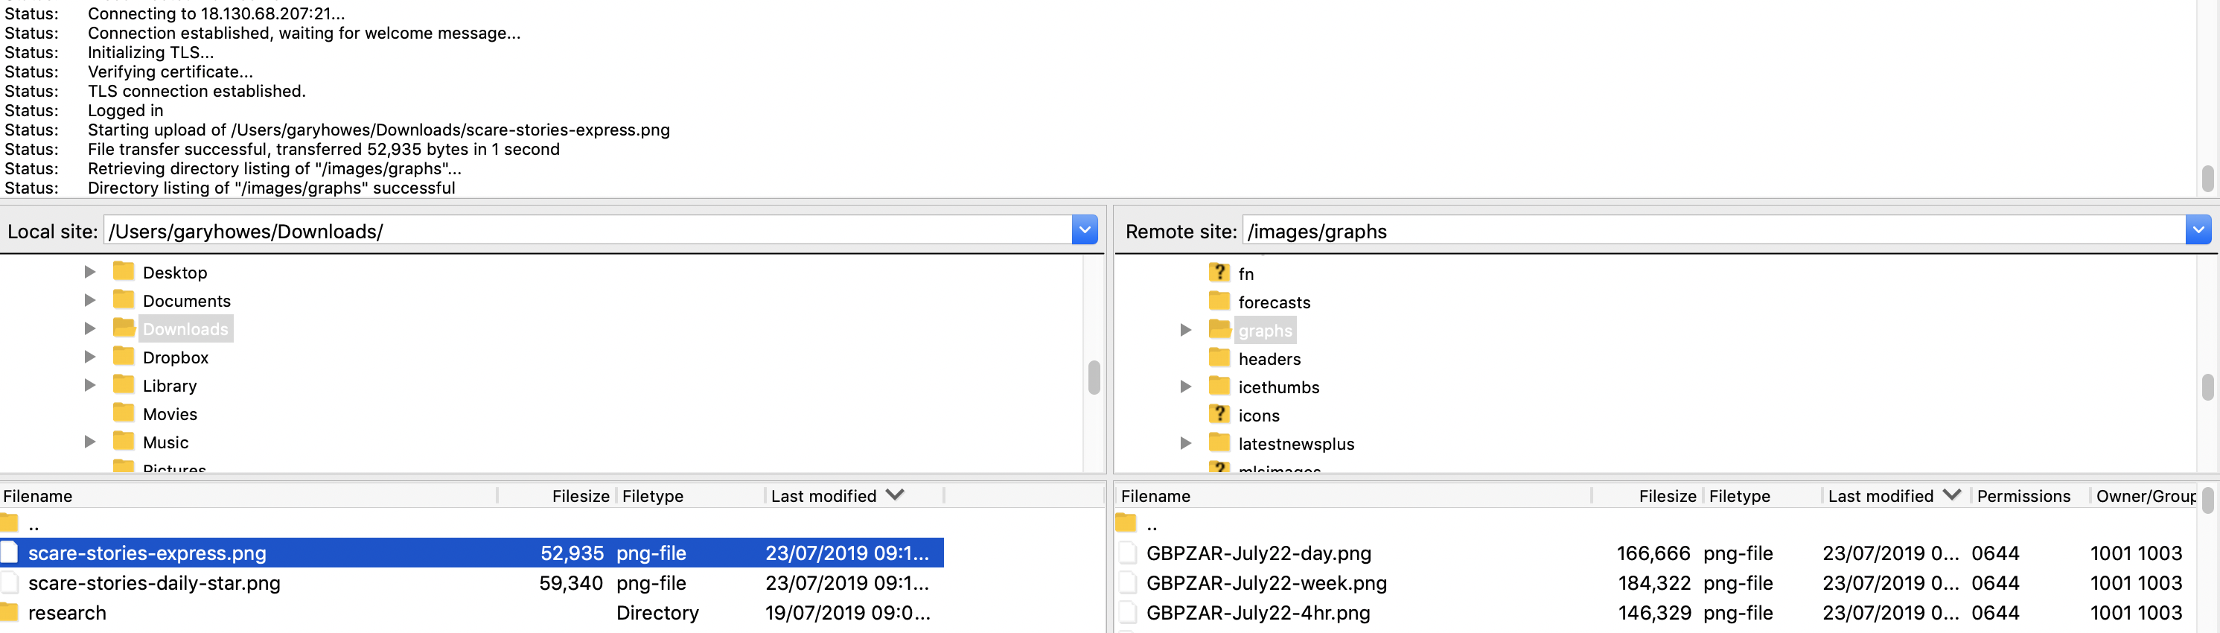This screenshot has height=633, width=2220.
Task: Sort remote files by Filesize column
Action: click(x=1666, y=496)
